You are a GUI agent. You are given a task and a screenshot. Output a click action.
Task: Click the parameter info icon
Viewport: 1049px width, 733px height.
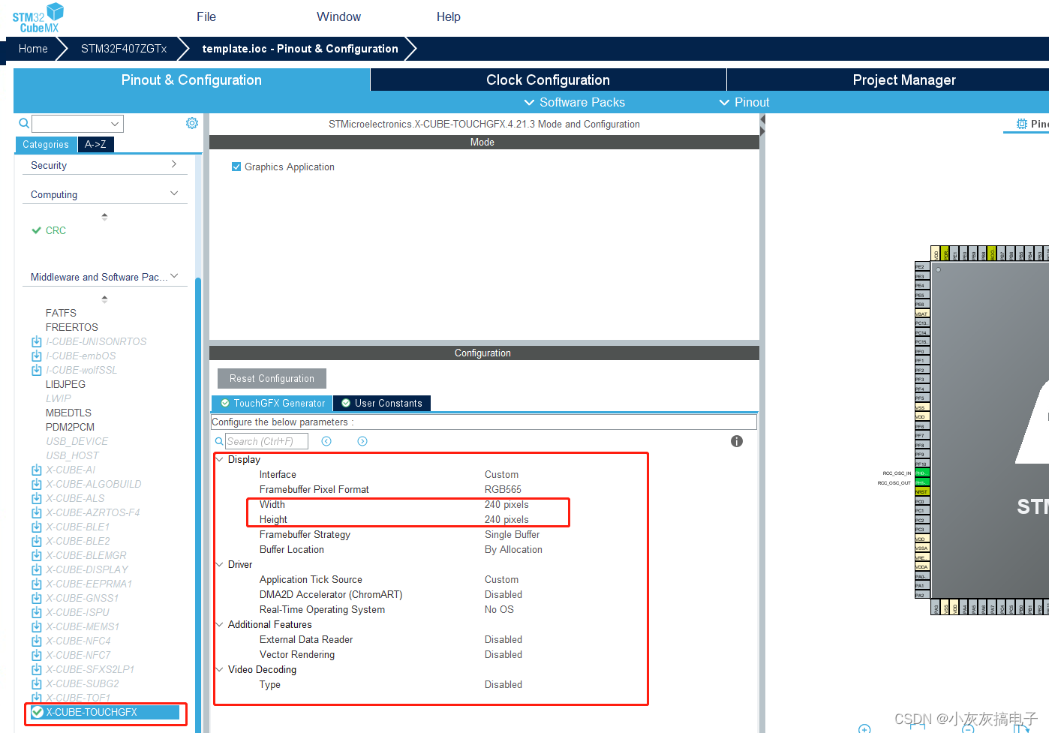(737, 441)
